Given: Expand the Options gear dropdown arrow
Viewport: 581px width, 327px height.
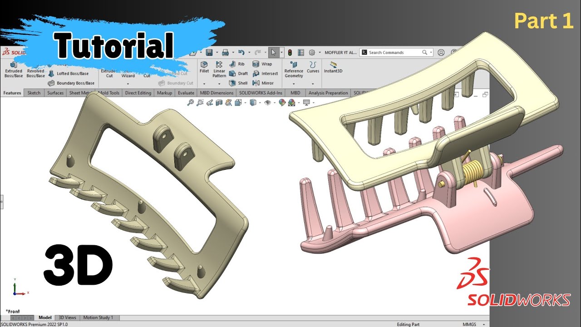Looking at the screenshot, I should pyautogui.click(x=320, y=53).
